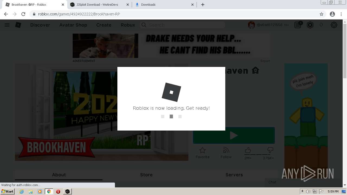The image size is (347, 195).
Task: Select the Brookhaven RP - Roblox tab
Action: tap(35, 5)
